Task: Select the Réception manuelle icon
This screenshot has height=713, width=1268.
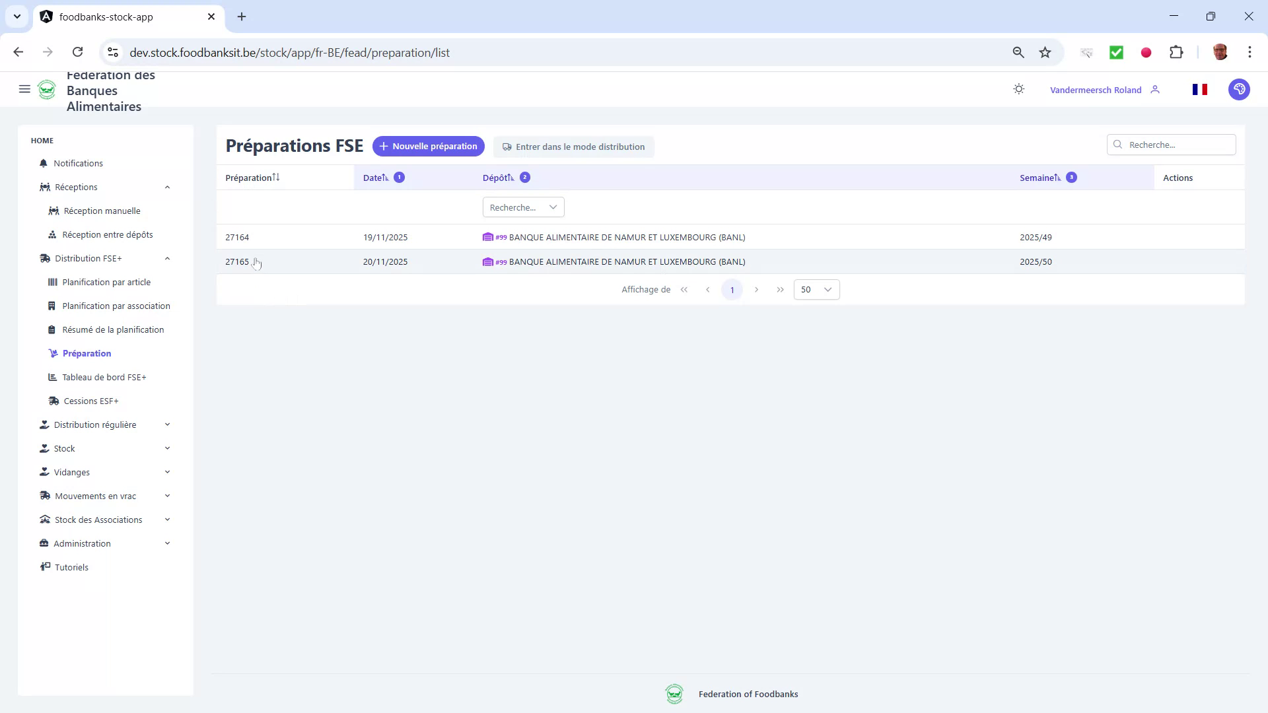Action: pos(53,211)
